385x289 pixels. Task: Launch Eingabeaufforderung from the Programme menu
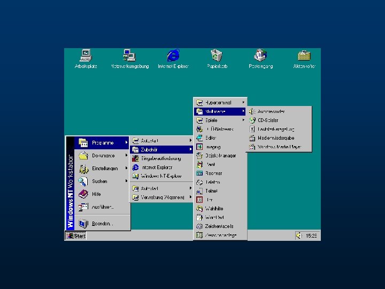(161, 158)
